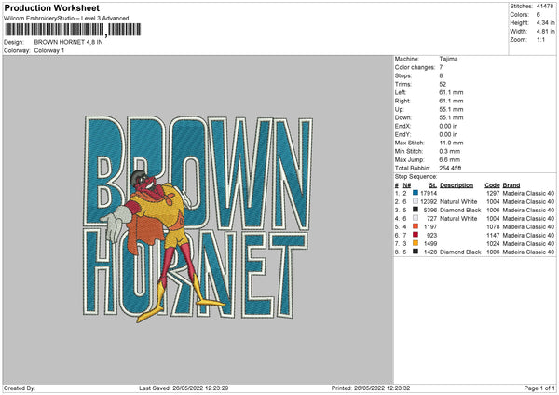
Task: Select thread code 1024 in row 7
Action: tap(493, 243)
